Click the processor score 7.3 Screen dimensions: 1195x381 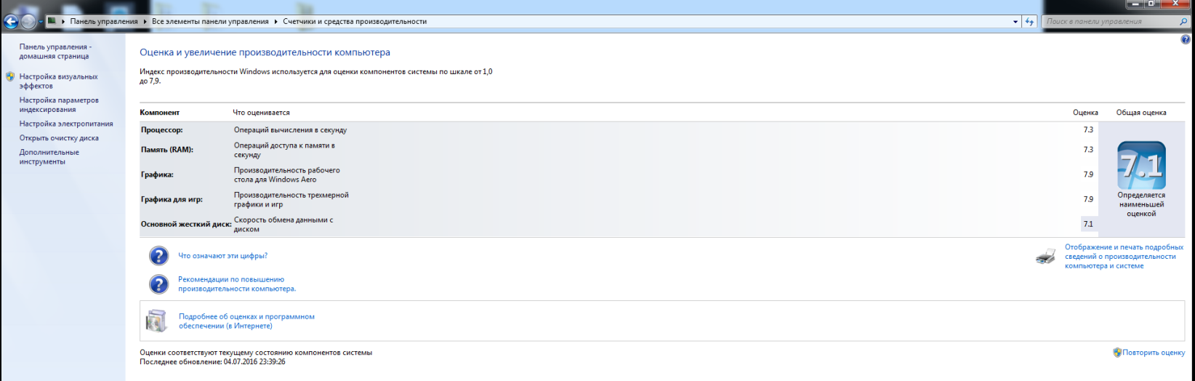pyautogui.click(x=1088, y=130)
